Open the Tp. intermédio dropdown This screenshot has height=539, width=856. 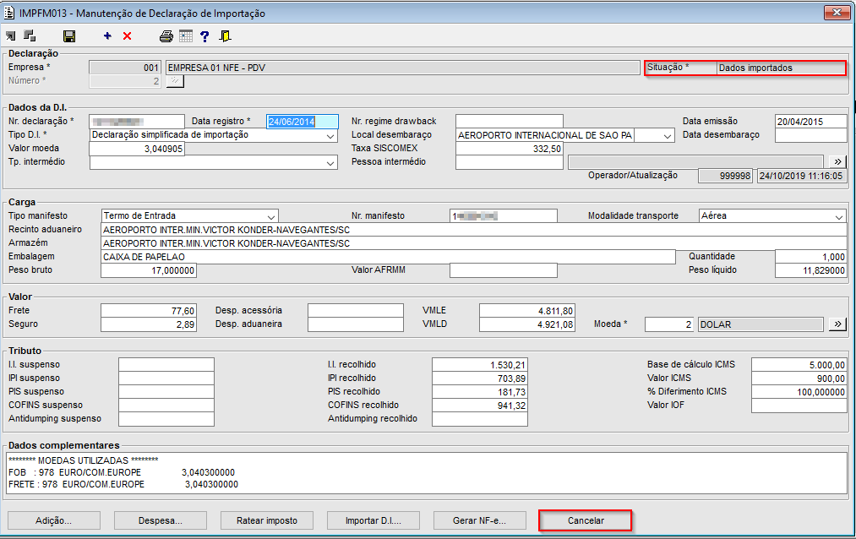[330, 162]
